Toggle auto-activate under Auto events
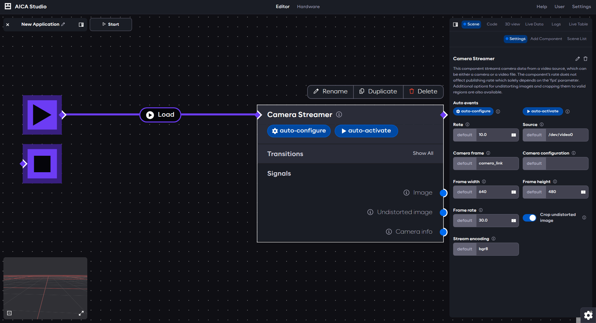Viewport: 596px width, 323px height. (542, 111)
